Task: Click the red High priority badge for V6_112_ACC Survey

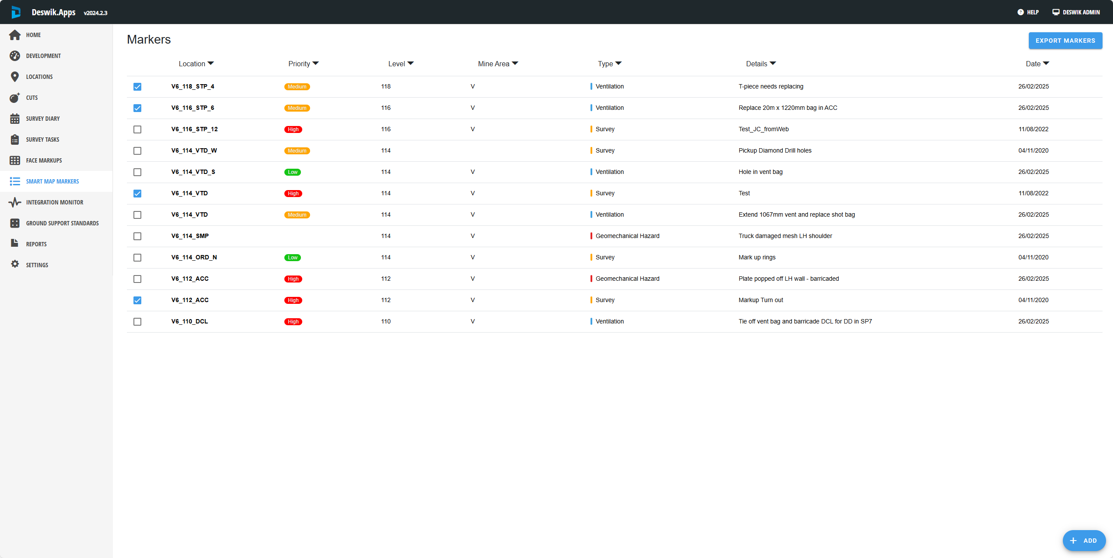Action: (293, 300)
